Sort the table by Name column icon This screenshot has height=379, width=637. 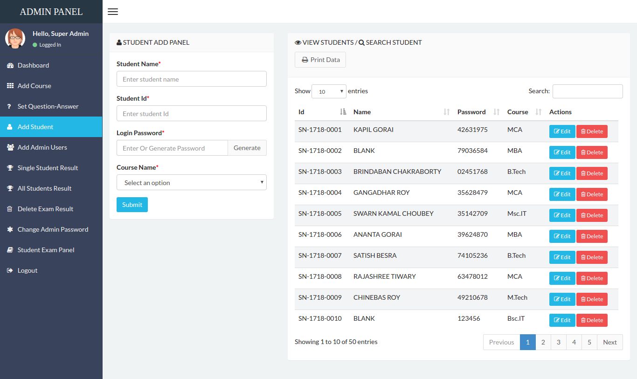coord(447,112)
